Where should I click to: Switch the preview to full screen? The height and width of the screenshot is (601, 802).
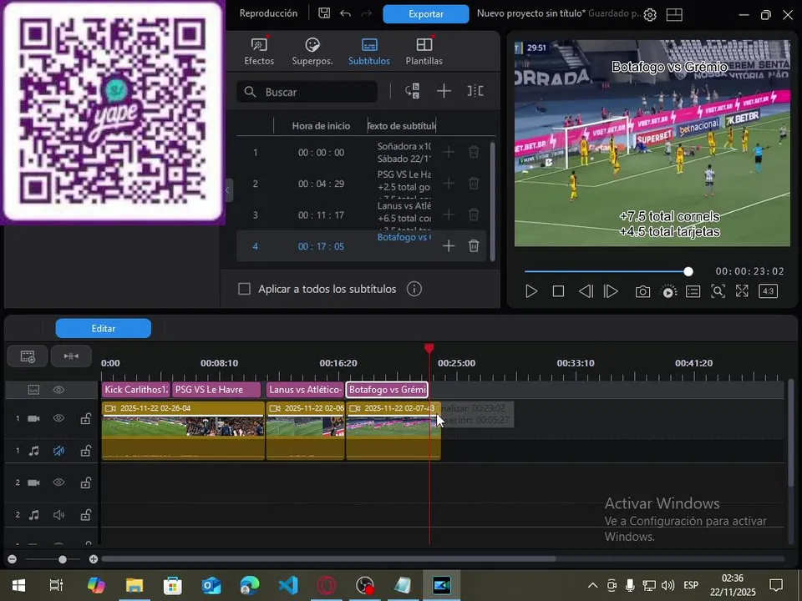click(742, 291)
